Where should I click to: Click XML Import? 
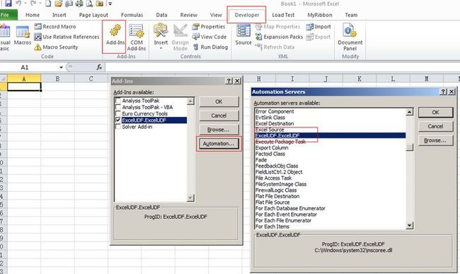tap(318, 26)
